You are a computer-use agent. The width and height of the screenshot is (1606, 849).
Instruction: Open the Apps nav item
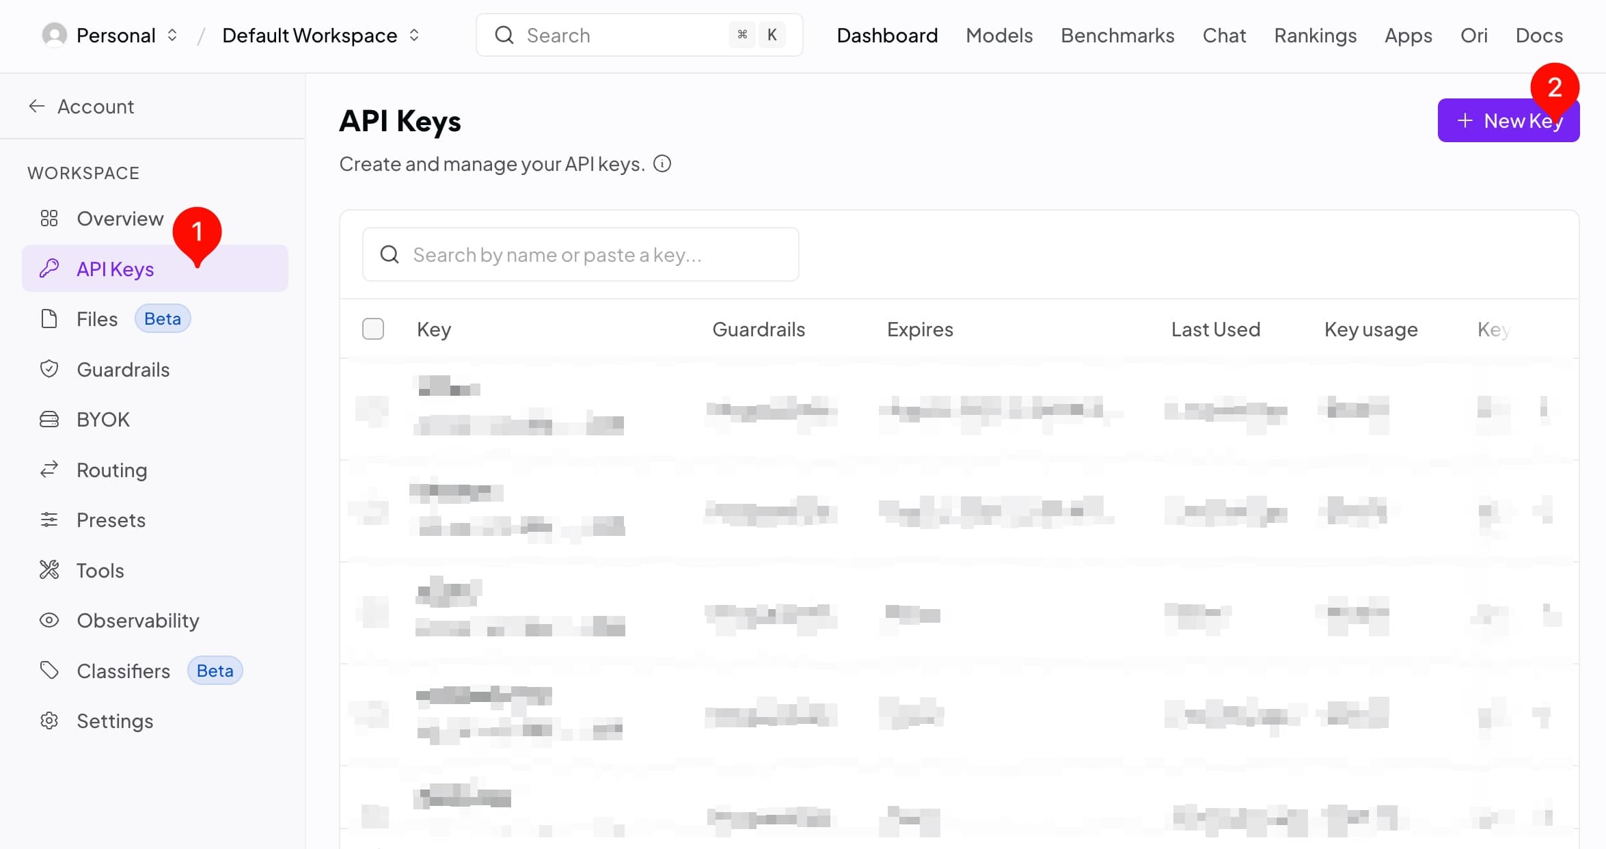coord(1408,35)
